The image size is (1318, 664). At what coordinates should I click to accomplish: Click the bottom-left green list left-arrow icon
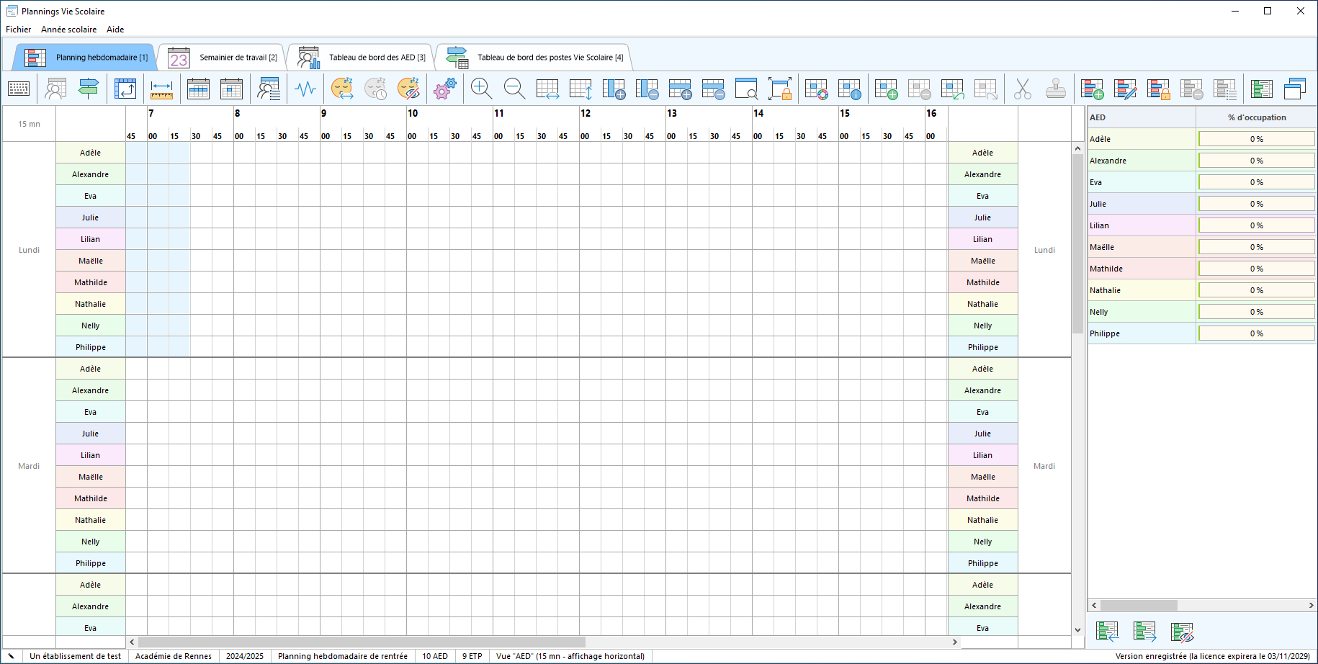point(1107,632)
